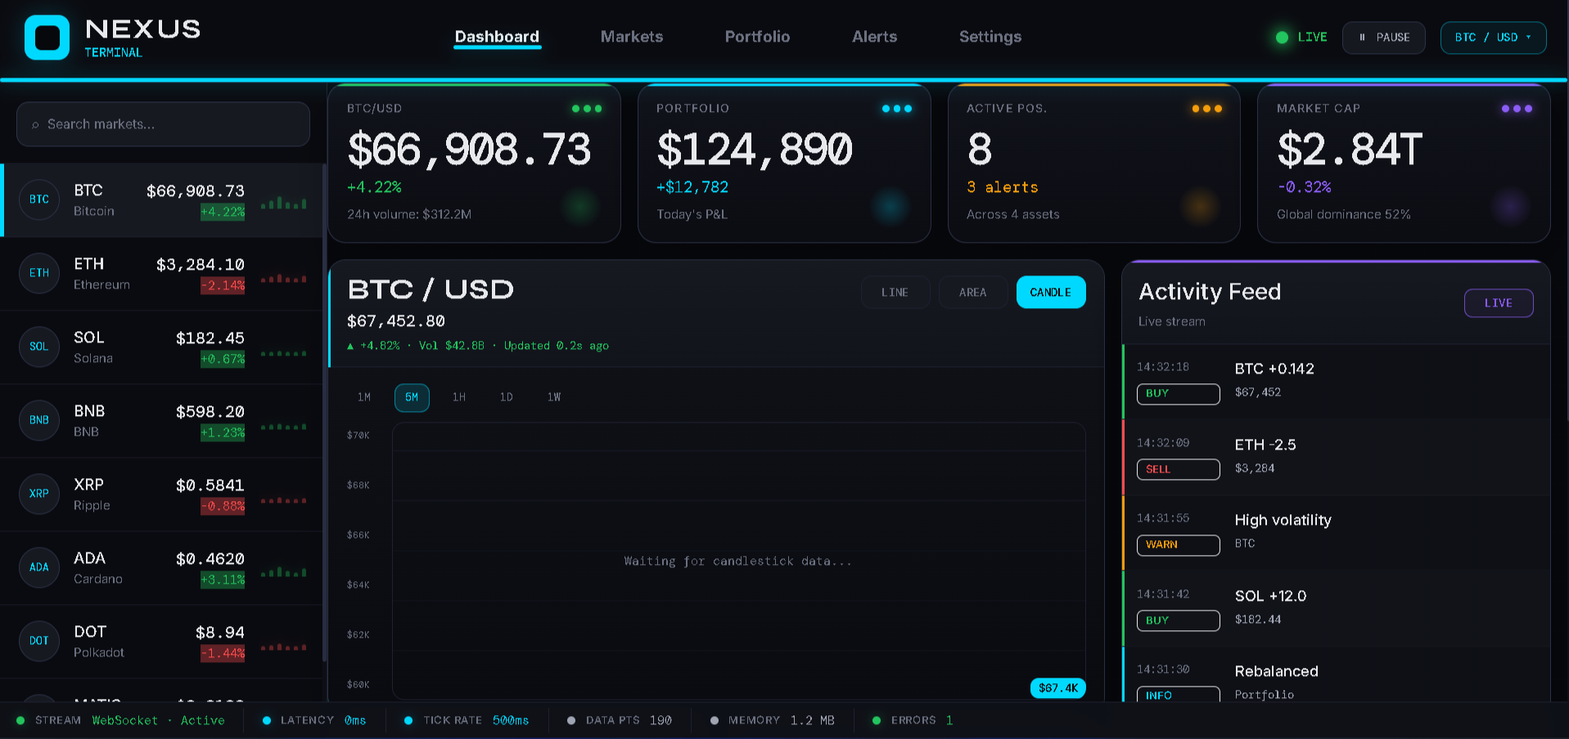Open the Settings tab
1569x739 pixels.
(x=990, y=37)
